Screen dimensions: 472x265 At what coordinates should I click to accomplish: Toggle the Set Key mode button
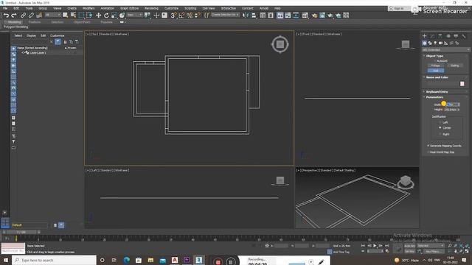[x=410, y=251]
